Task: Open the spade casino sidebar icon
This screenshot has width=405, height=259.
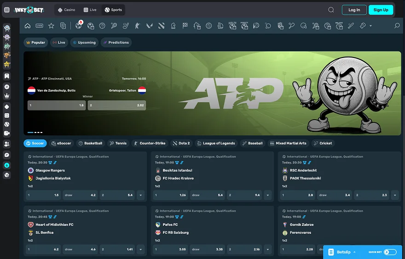Action: (7, 107)
